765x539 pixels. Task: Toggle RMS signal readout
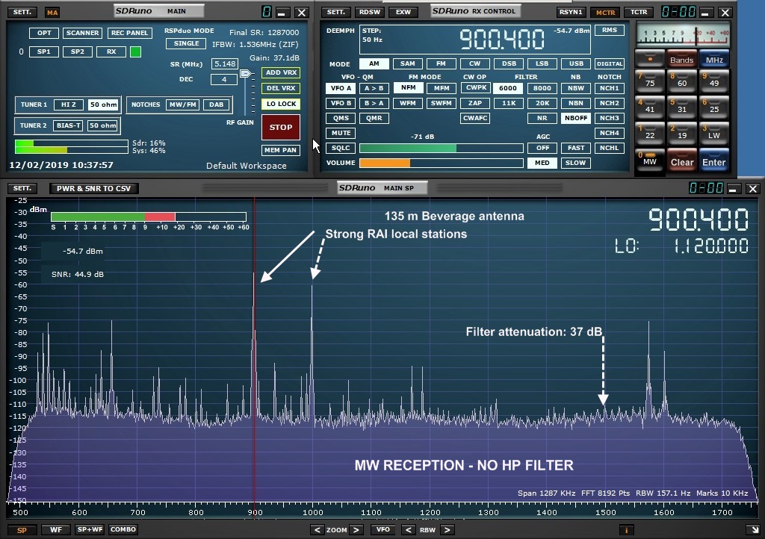click(x=610, y=30)
